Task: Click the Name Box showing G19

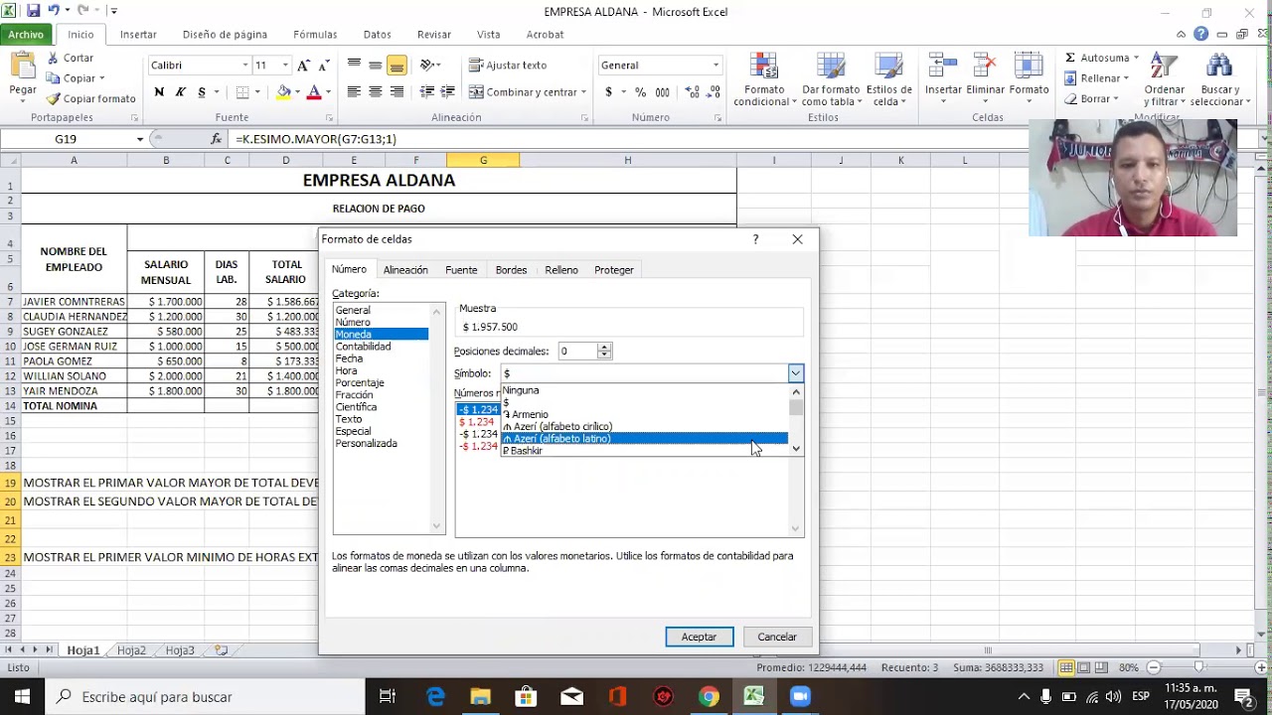Action: pyautogui.click(x=66, y=139)
